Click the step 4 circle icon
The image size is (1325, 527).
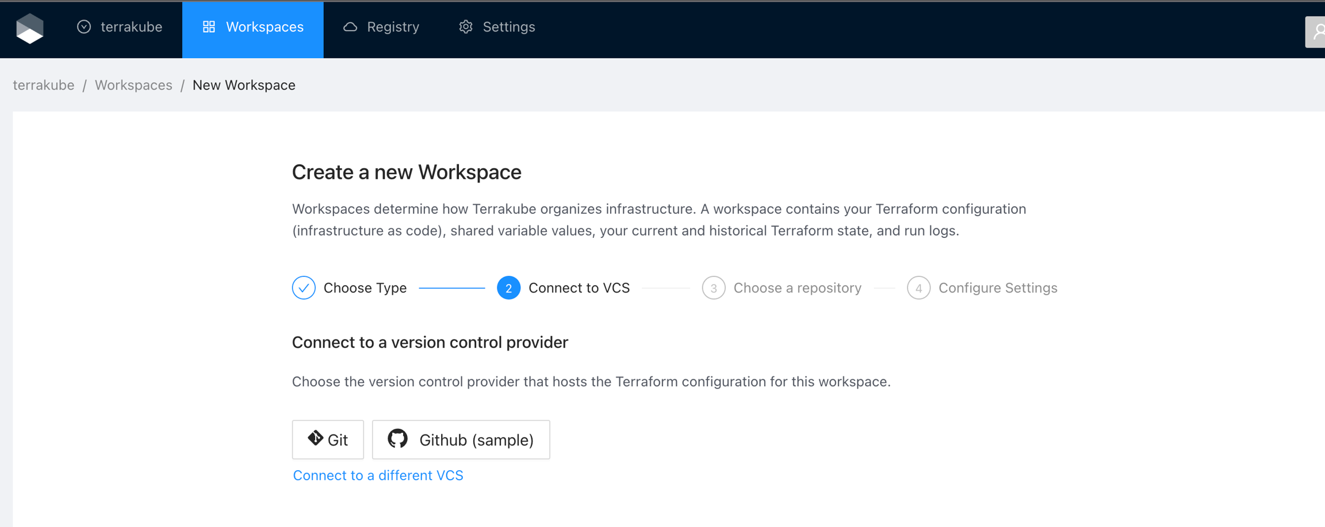point(918,288)
